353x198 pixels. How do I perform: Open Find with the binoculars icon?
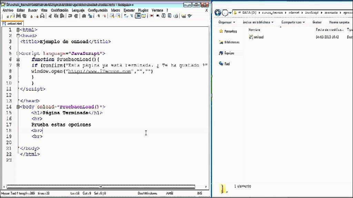coord(84,16)
